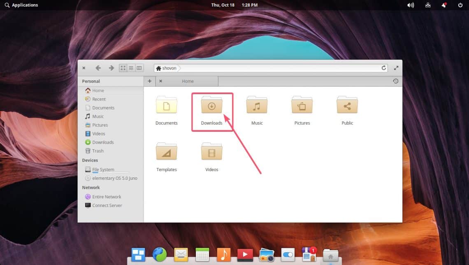The height and width of the screenshot is (265, 469).
Task: Reload the folder using the refresh icon
Action: pos(383,68)
